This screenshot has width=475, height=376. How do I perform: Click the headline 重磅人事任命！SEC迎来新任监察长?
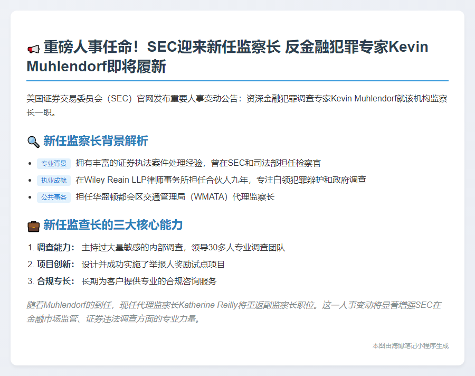pos(162,47)
